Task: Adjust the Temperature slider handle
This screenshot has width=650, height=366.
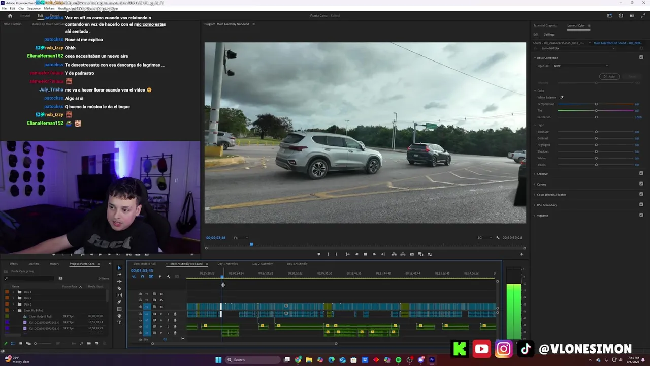Action: click(596, 104)
